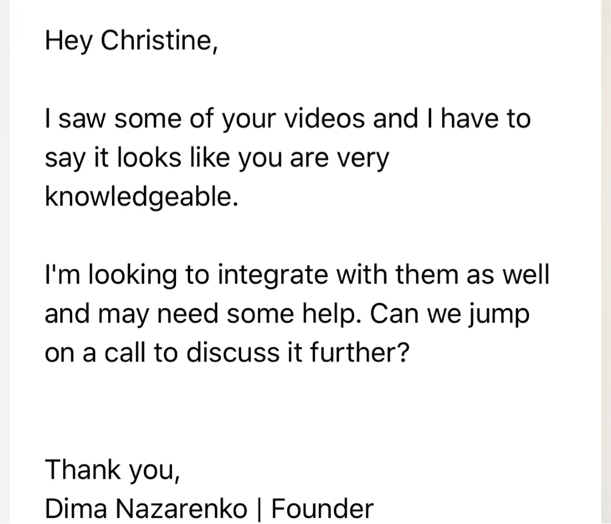Click the word 'discuss' in the last sentence
Image resolution: width=611 pixels, height=524 pixels.
point(233,352)
